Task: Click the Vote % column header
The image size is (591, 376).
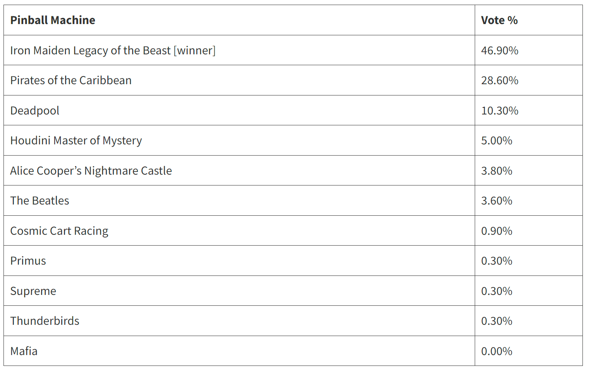Action: [x=499, y=20]
